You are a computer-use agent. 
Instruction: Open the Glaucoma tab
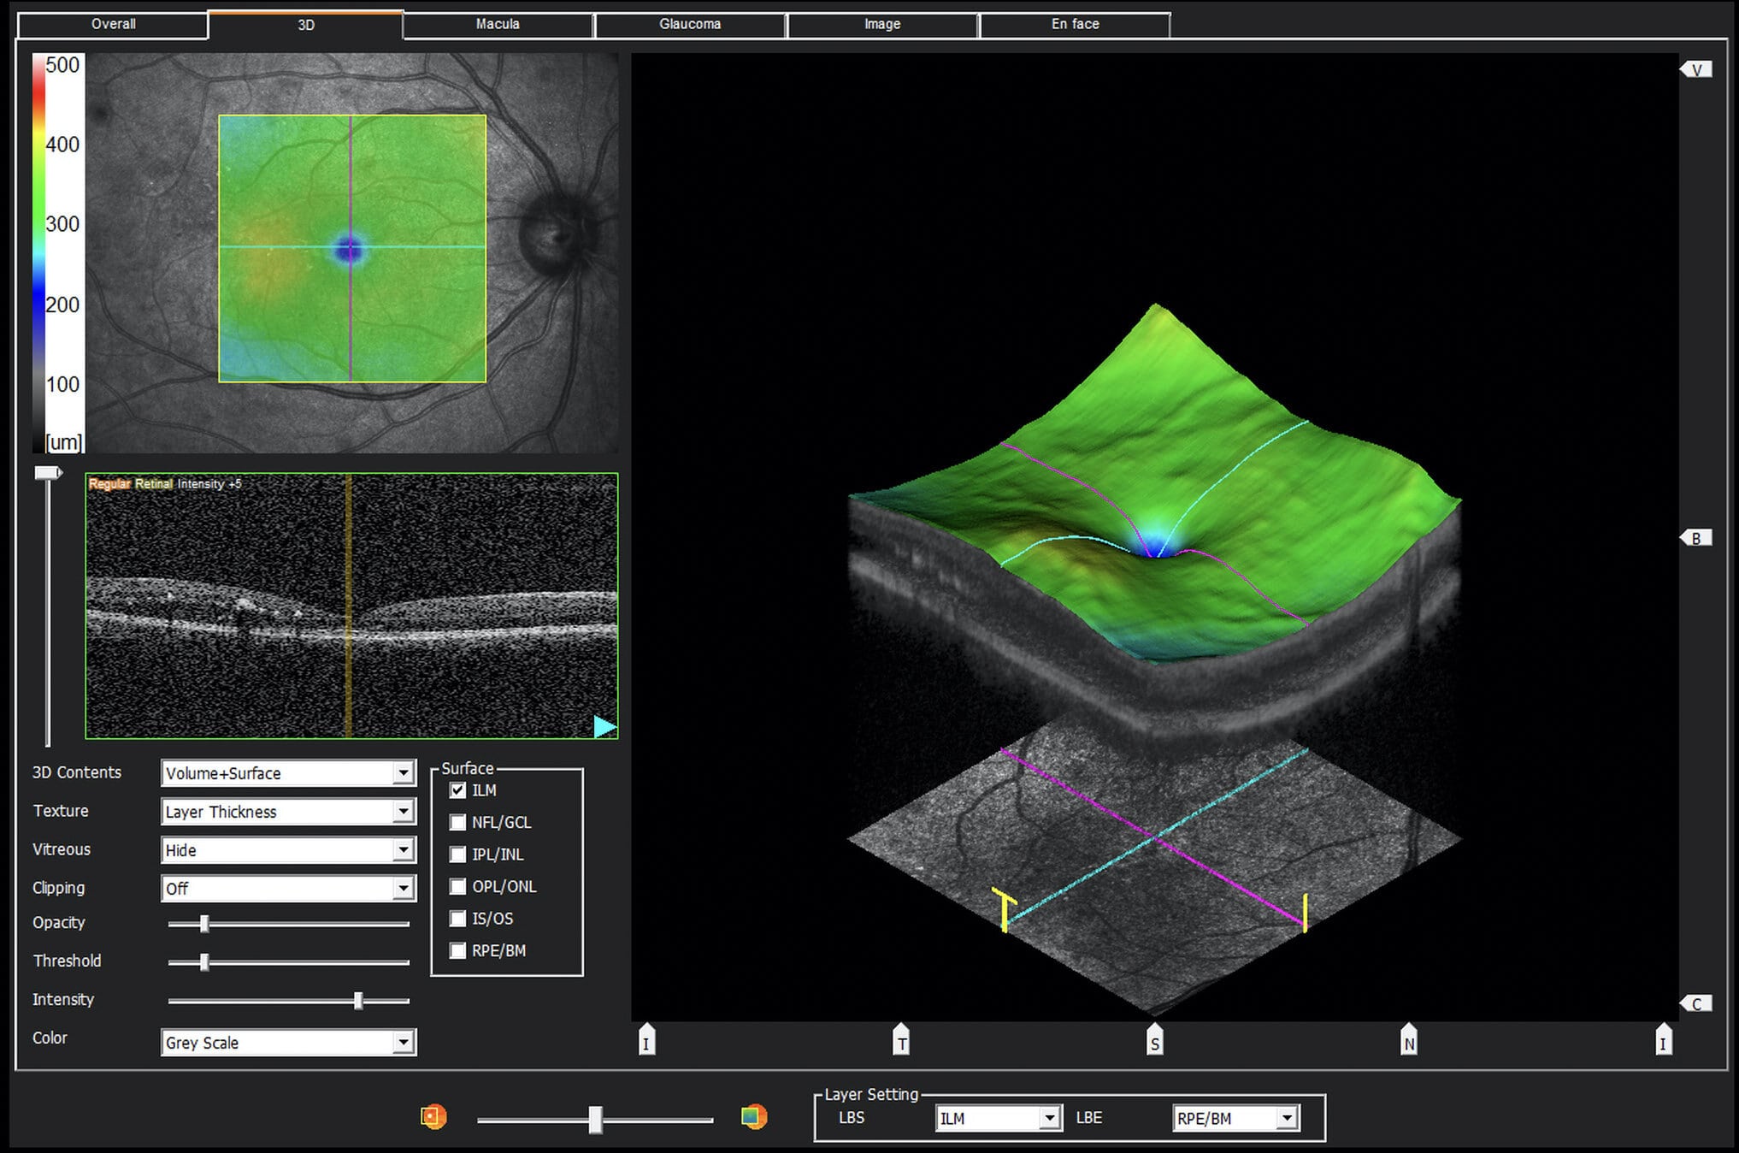690,25
